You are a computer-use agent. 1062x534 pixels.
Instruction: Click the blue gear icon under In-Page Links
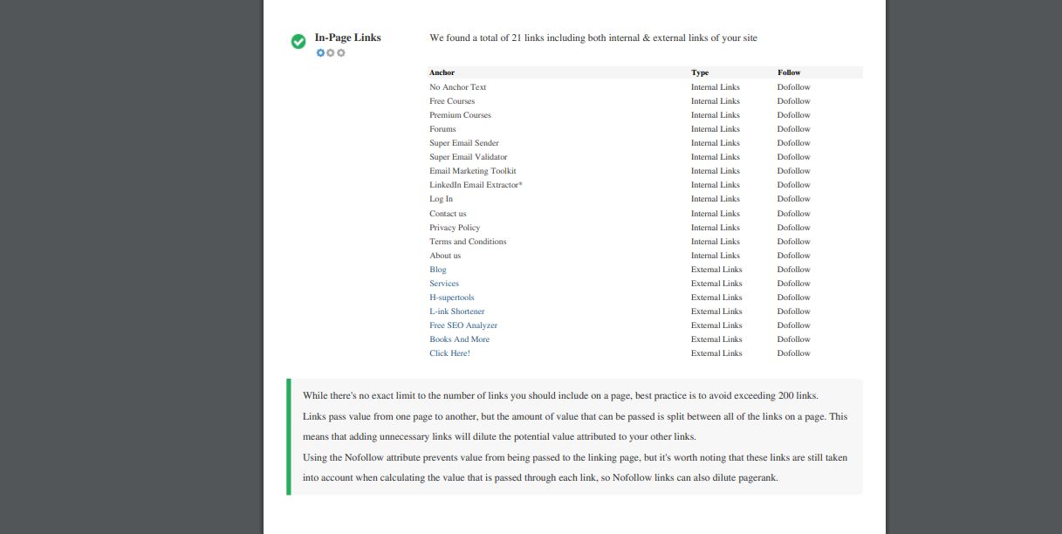click(320, 53)
